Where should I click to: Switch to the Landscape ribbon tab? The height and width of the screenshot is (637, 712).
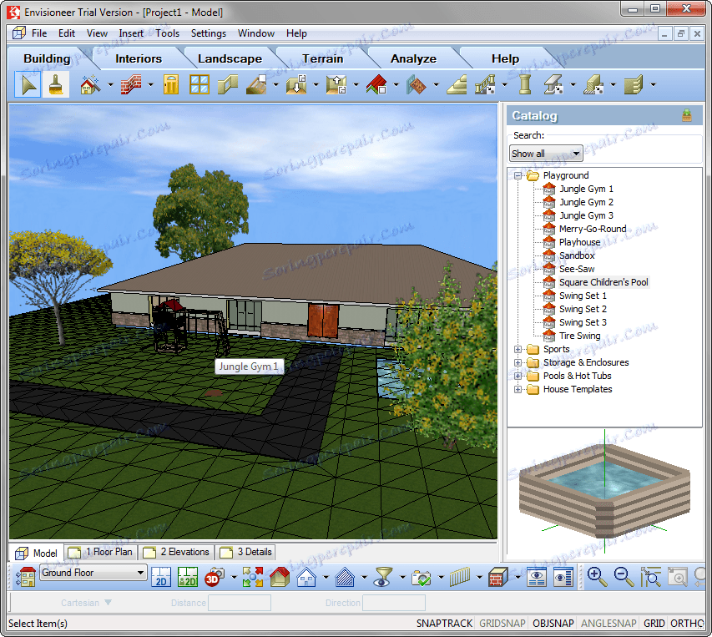tap(230, 58)
